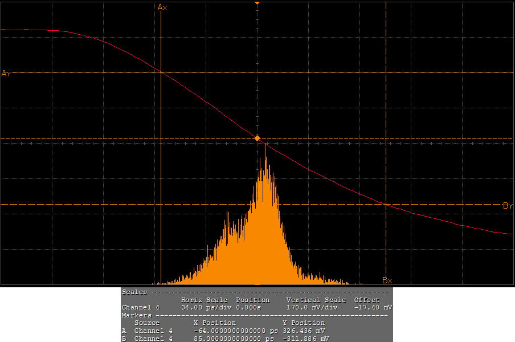Click the Offset -17.40 mV value
Viewport: 515px width, 342px height.
pos(373,307)
